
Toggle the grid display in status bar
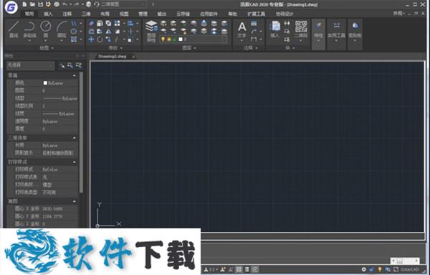pyautogui.click(x=239, y=269)
